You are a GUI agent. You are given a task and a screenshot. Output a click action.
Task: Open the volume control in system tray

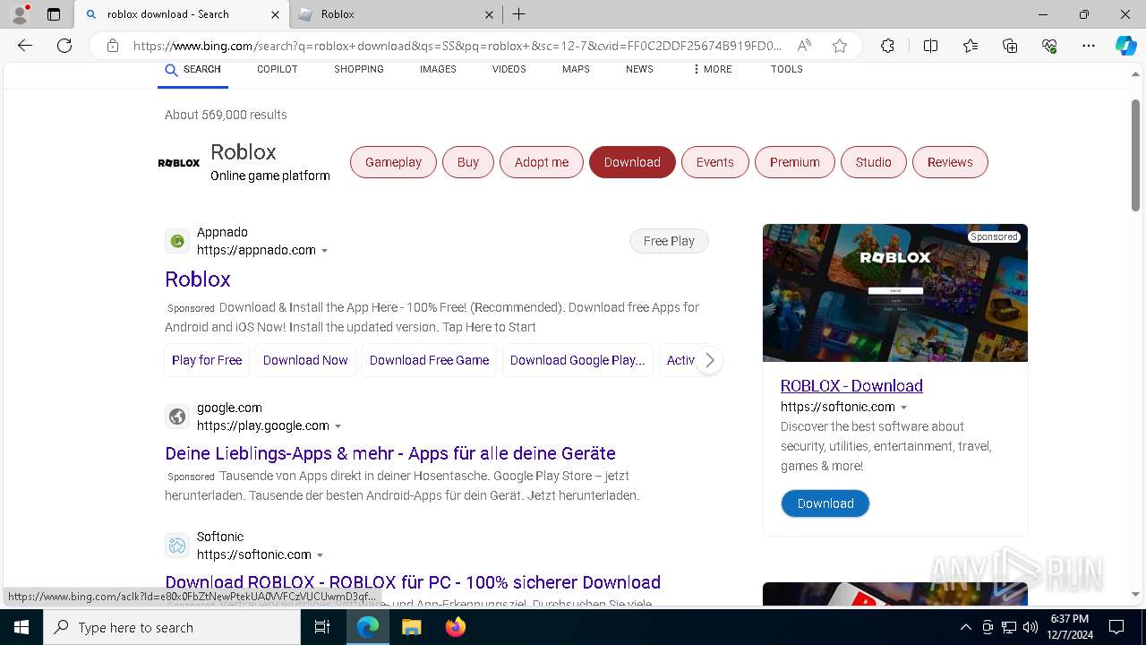click(x=1031, y=627)
